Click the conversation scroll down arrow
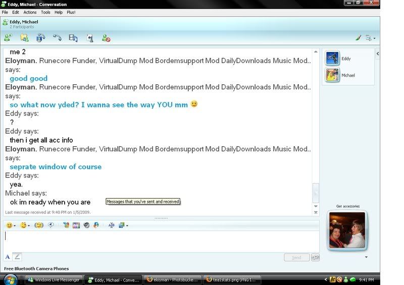The height and width of the screenshot is (285, 404). (x=316, y=206)
